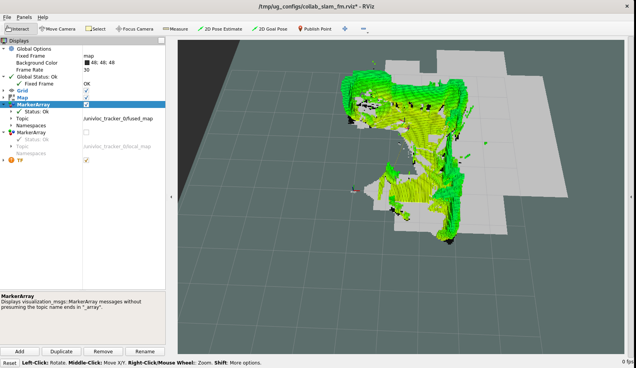The height and width of the screenshot is (368, 636).
Task: Choose the Select tool
Action: (96, 29)
